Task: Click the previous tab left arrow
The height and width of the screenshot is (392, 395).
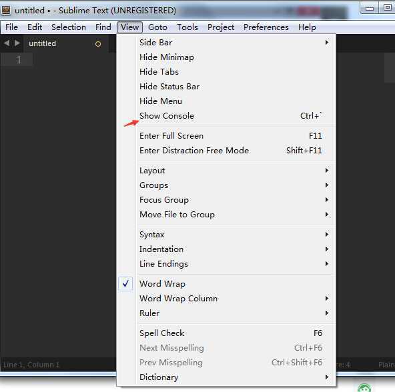Action: click(x=7, y=43)
